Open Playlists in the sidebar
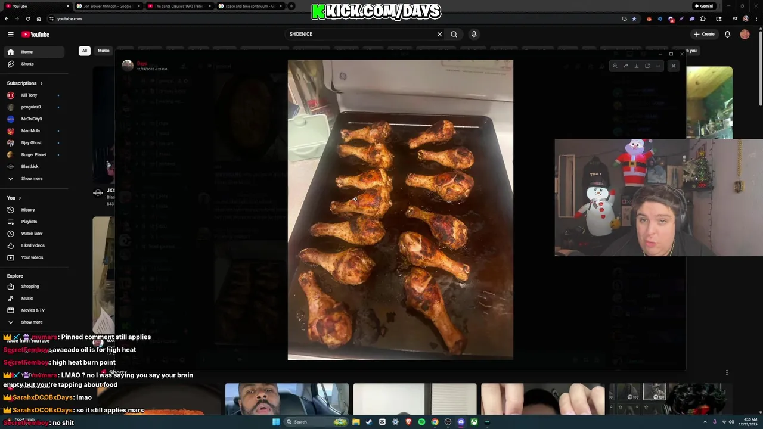 click(x=34, y=222)
